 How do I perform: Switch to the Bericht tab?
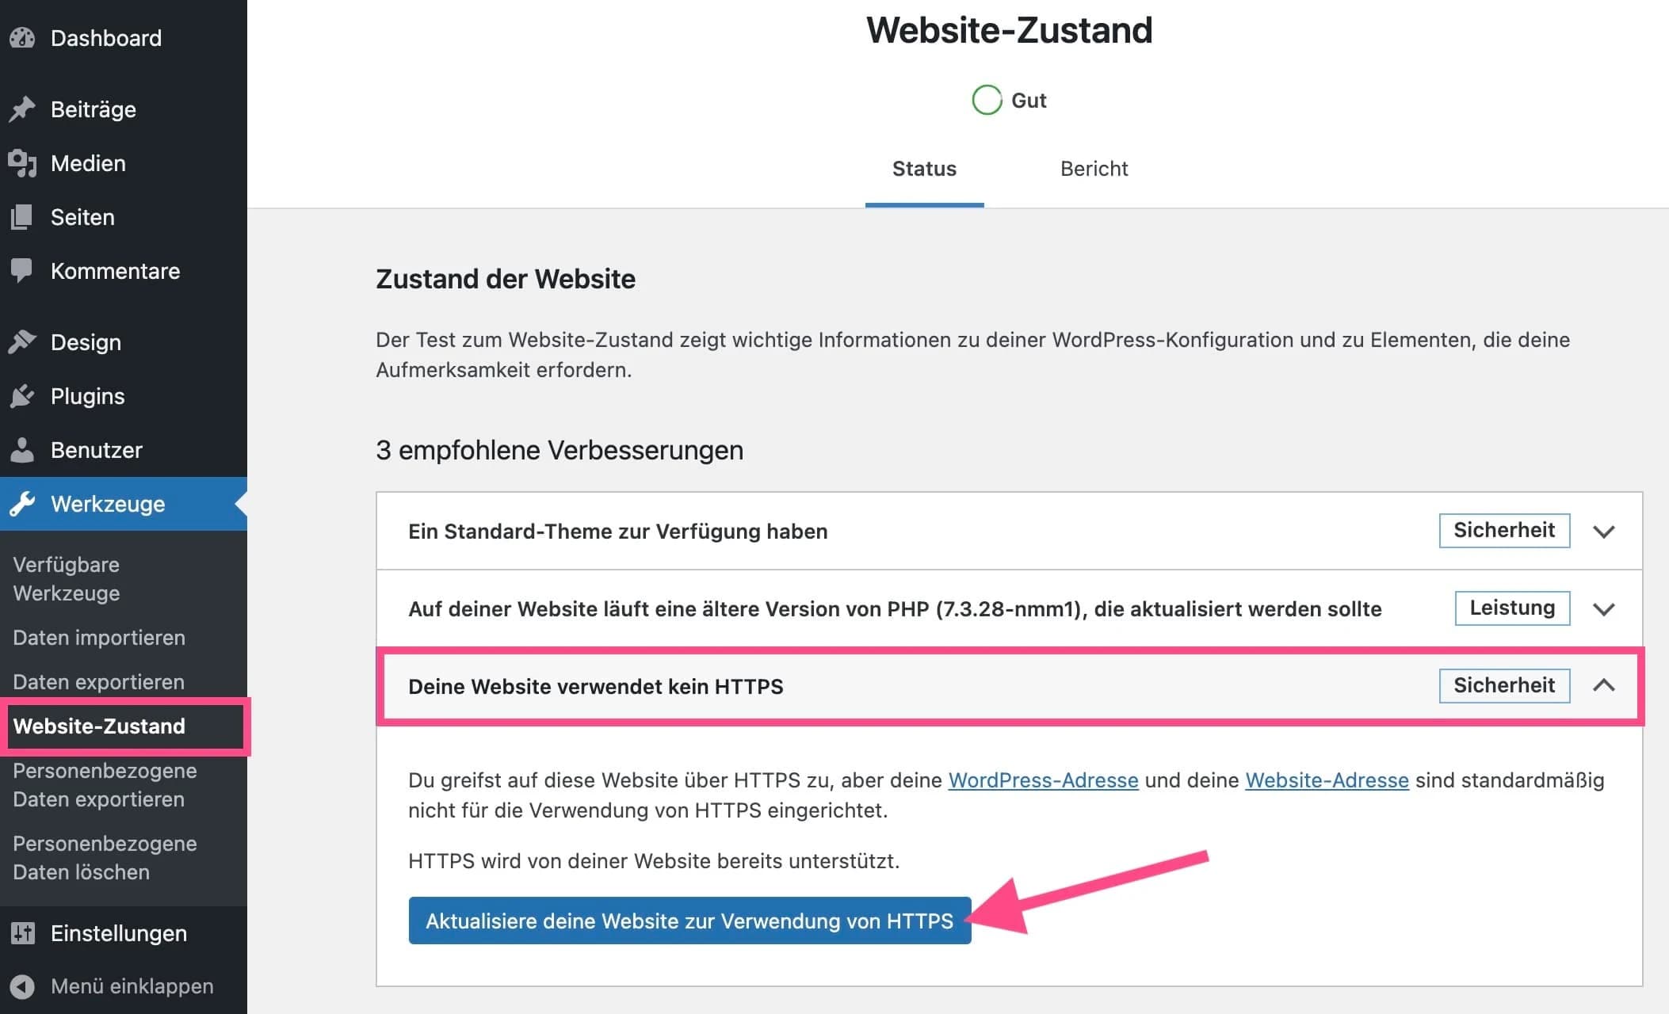click(x=1094, y=169)
